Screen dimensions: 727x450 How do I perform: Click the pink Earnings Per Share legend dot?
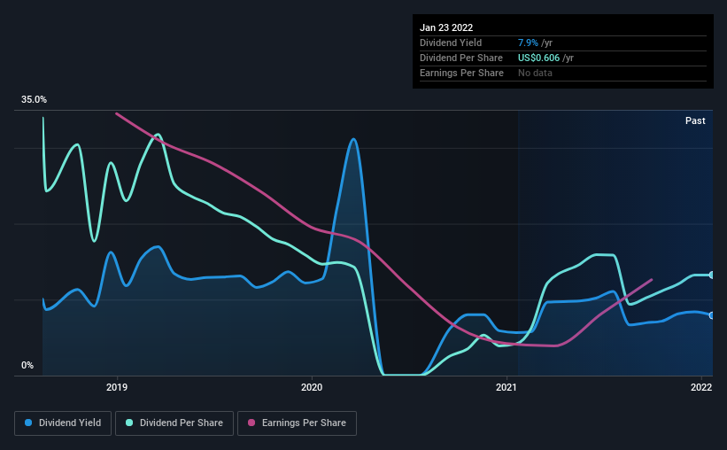251,423
